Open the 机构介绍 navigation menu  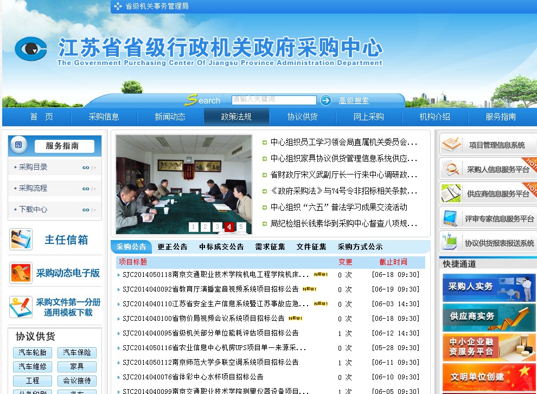click(435, 117)
